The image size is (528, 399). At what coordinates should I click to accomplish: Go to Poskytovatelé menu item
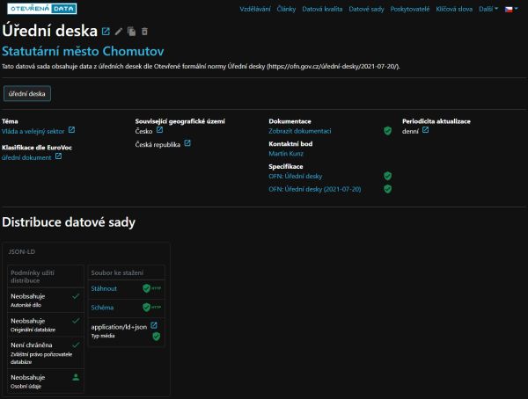(x=410, y=9)
